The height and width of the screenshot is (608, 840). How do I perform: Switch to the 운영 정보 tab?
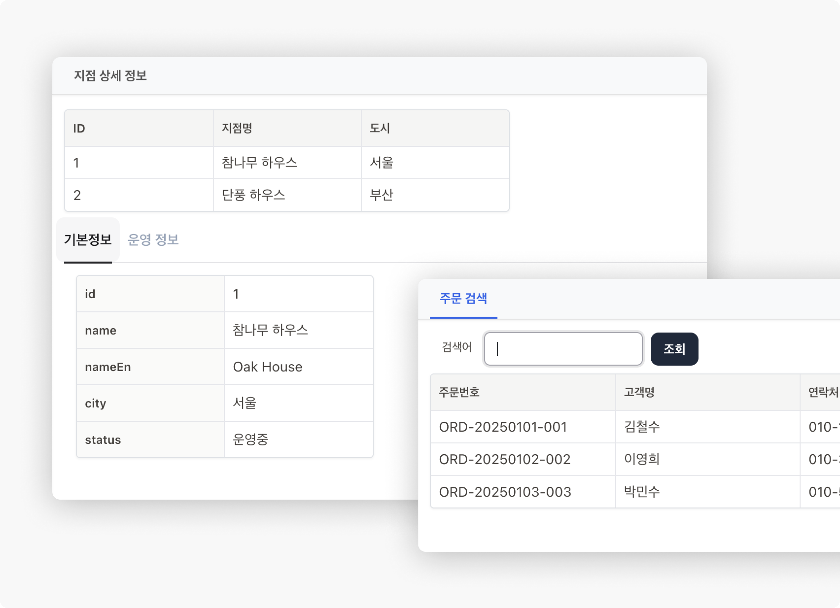153,239
